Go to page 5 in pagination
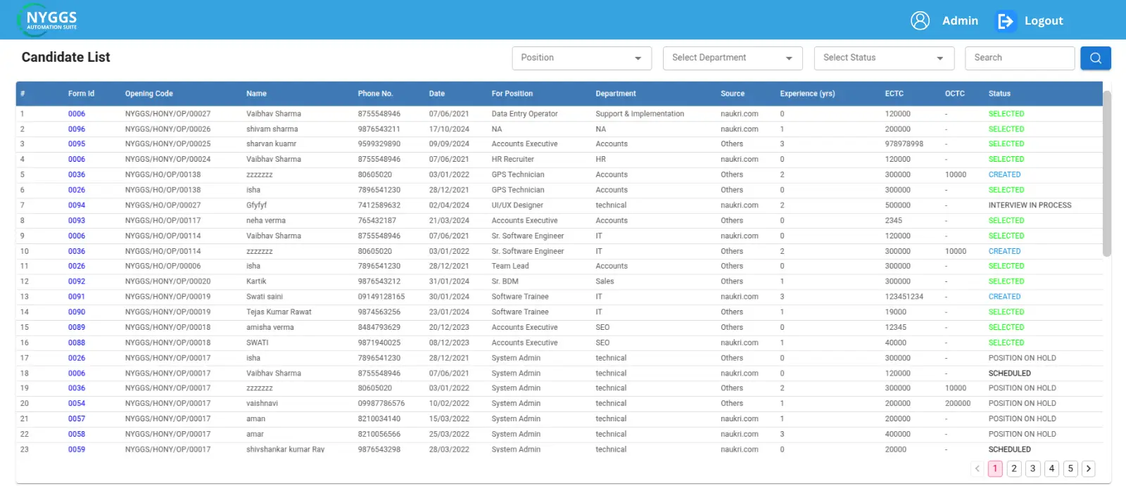 coord(1070,468)
